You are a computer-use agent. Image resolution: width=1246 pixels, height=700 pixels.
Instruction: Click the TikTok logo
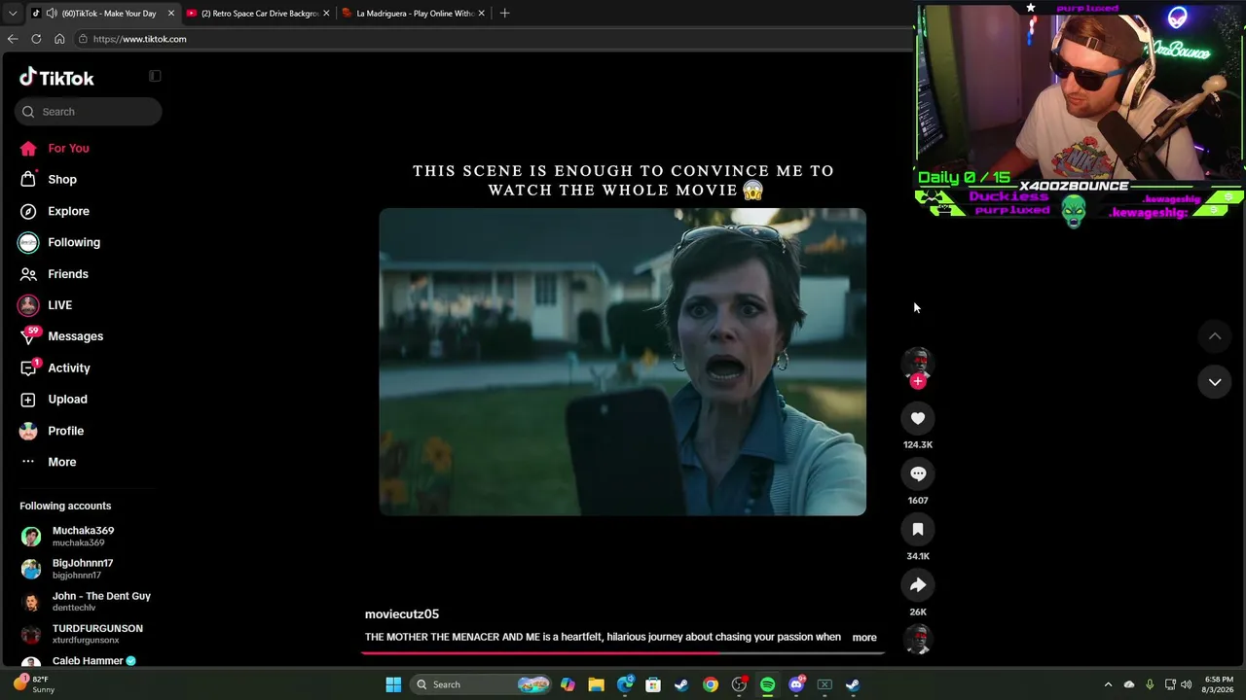[x=56, y=78]
